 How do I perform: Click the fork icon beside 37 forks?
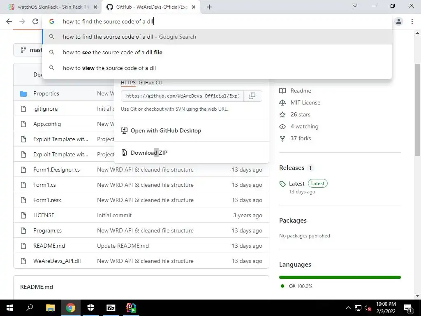(282, 139)
